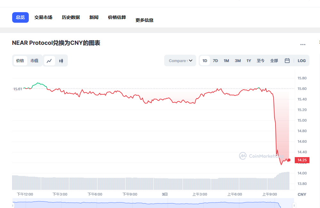Click the 15.40 price axis label
The width and height of the screenshot is (320, 208).
(x=302, y=100)
